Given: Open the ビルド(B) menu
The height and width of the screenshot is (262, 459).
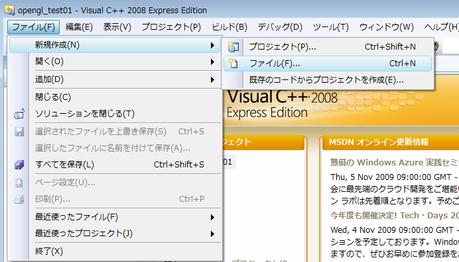Looking at the screenshot, I should tap(229, 27).
